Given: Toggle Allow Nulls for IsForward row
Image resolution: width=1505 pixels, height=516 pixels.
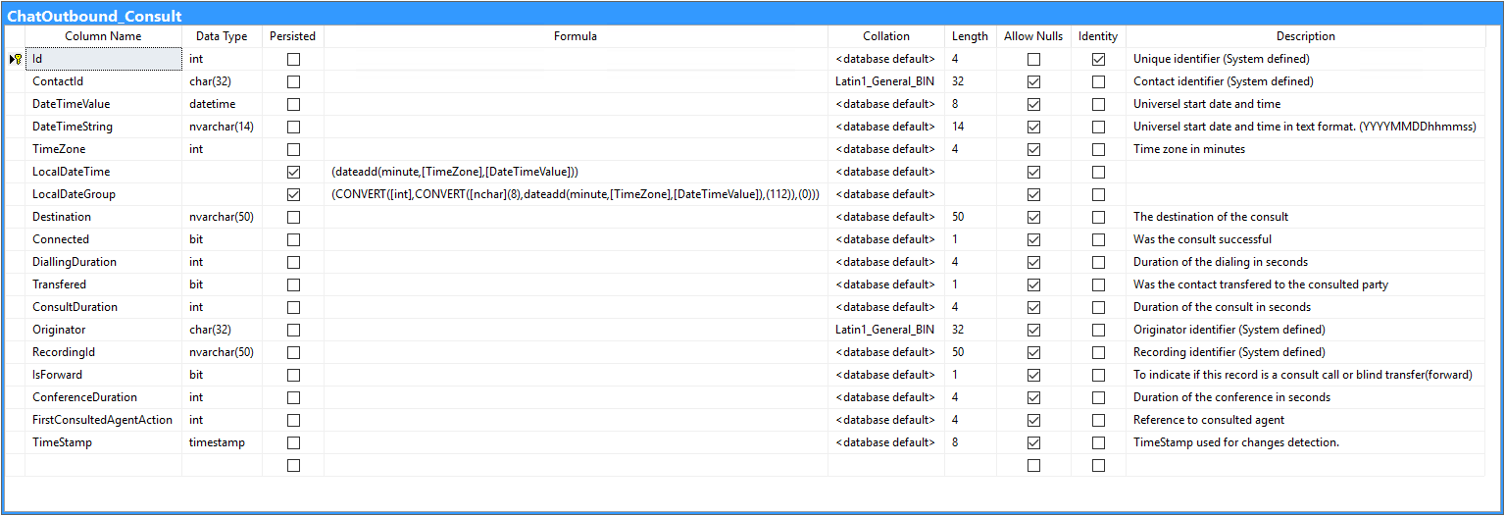Looking at the screenshot, I should (1033, 375).
